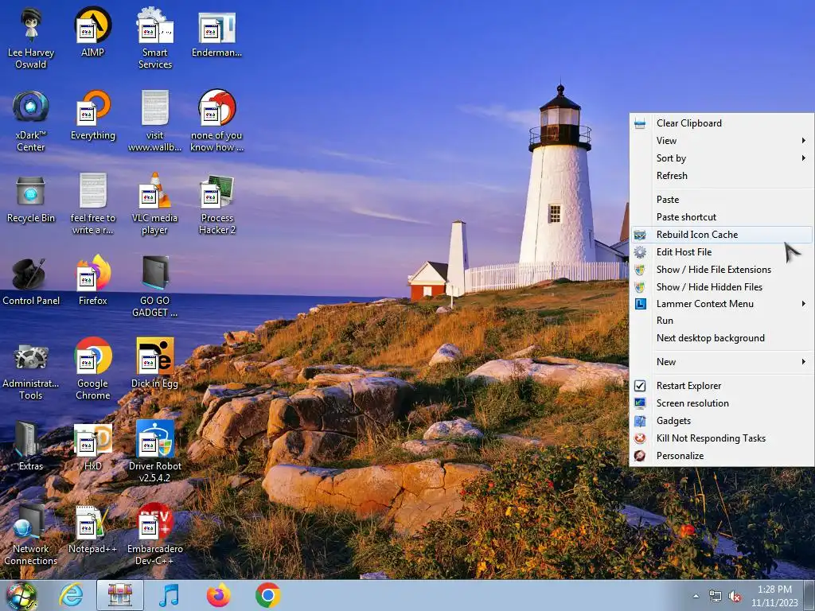Image resolution: width=815 pixels, height=611 pixels.
Task: Open the Lee Harvey Oswald desktop icon
Action: 31,38
